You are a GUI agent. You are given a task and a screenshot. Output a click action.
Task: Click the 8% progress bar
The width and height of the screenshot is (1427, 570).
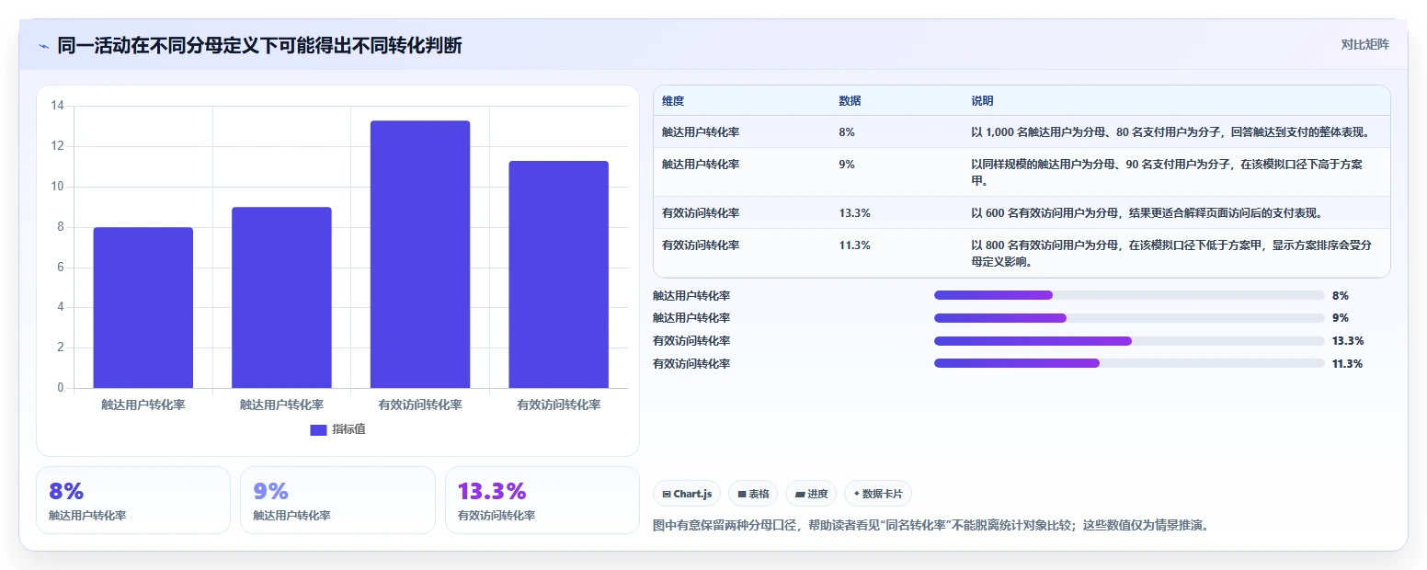point(1129,295)
